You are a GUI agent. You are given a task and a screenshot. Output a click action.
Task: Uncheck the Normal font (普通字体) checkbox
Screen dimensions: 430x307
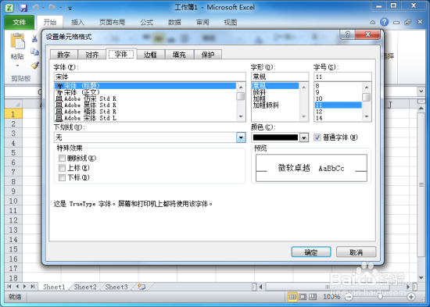(x=317, y=137)
